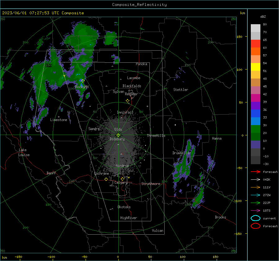Click the HighRiver town label
Screen dimensions: 279x261
click(129, 218)
